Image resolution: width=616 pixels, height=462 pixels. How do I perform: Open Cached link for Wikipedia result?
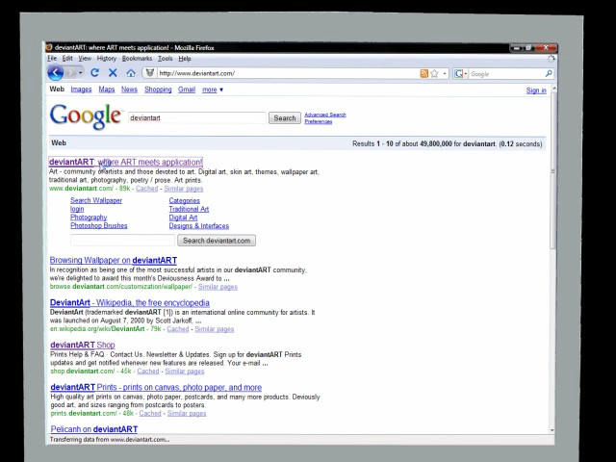tap(178, 329)
